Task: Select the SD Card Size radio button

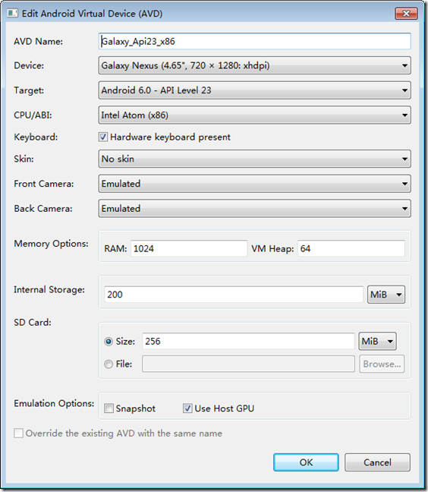Action: pos(109,342)
